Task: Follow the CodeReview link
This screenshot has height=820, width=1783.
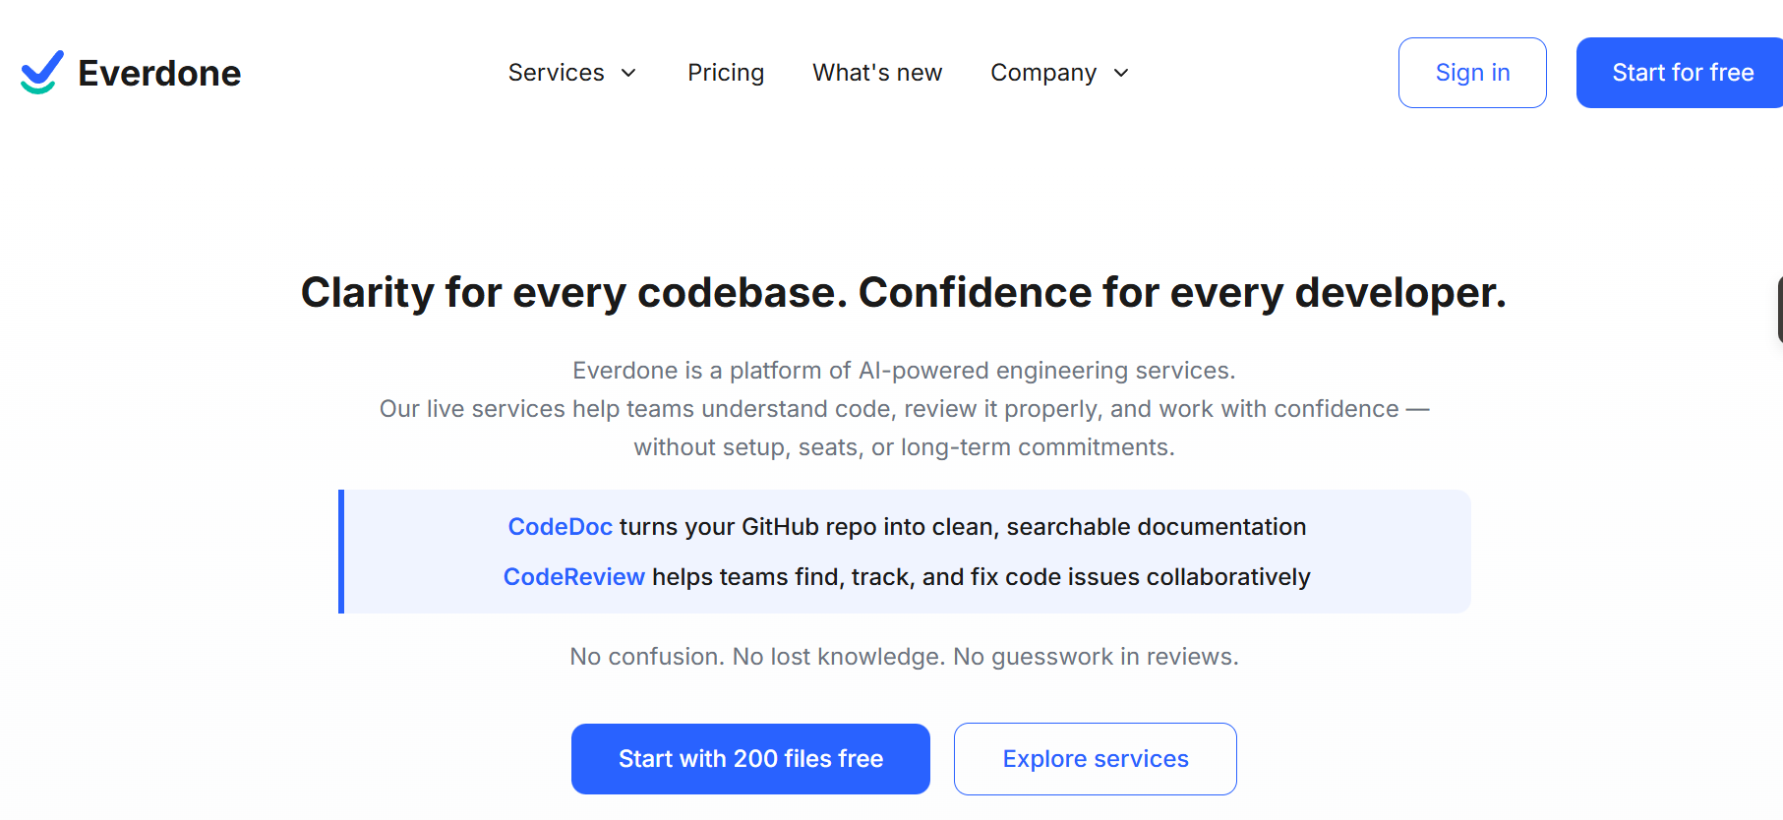Action: coord(574,577)
